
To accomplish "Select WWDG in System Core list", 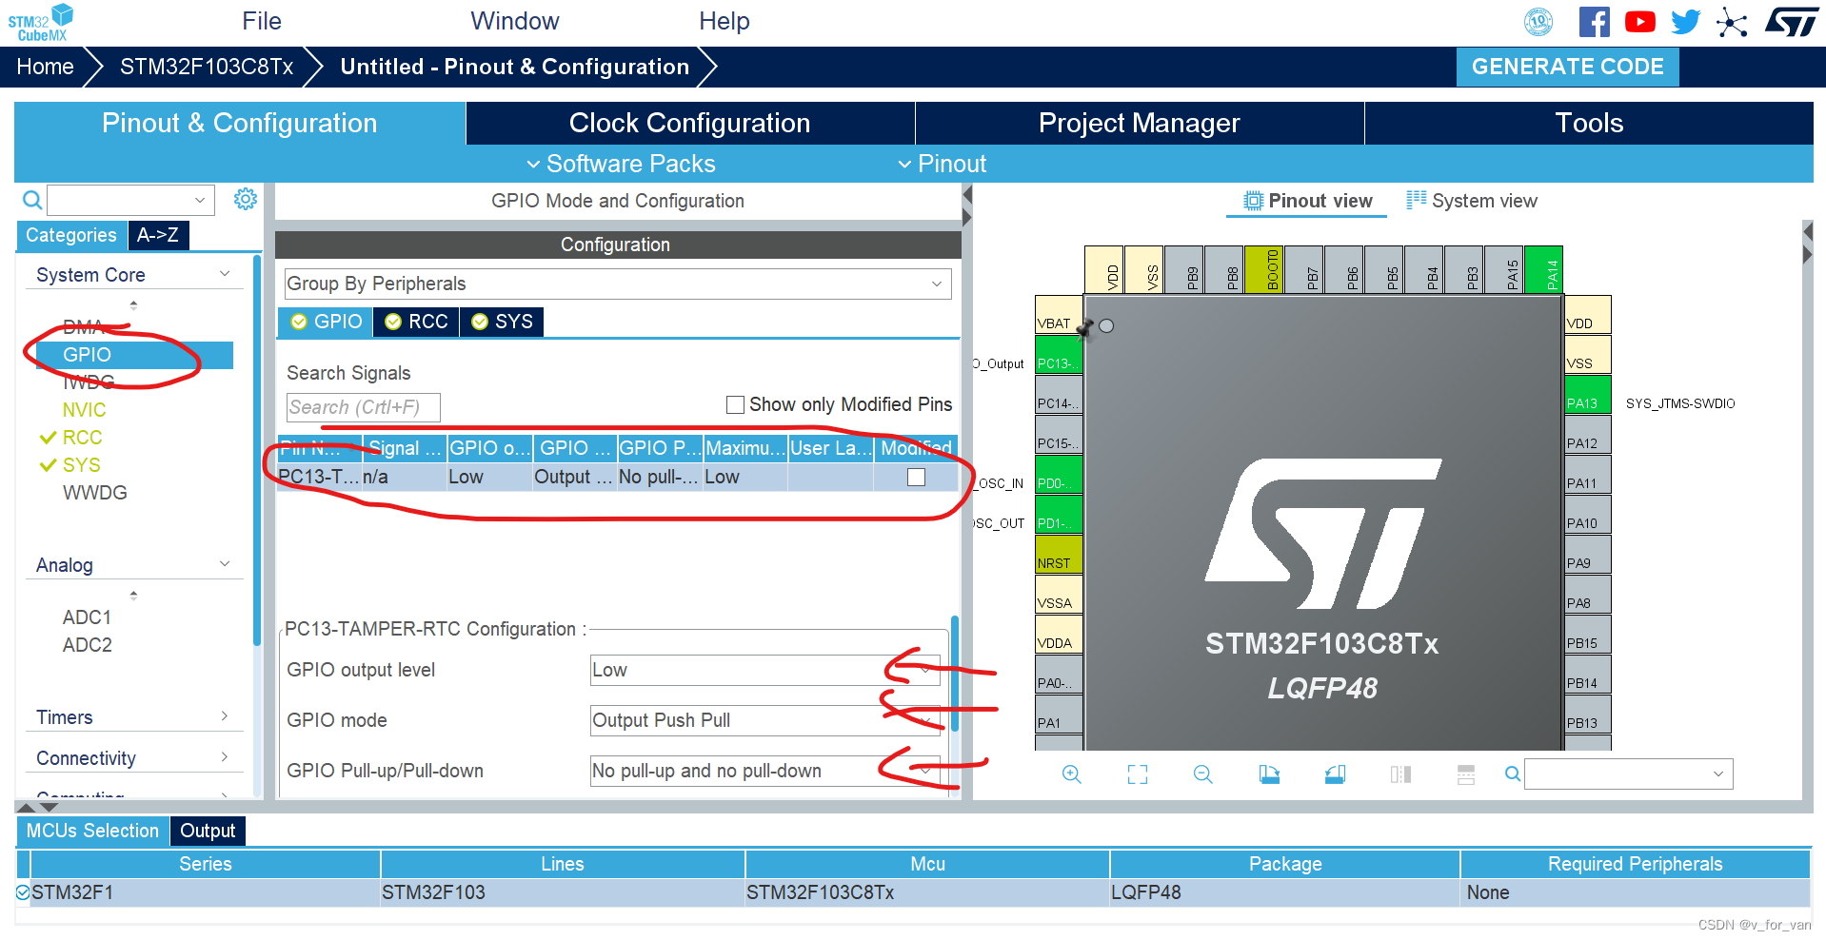I will click(x=95, y=493).
